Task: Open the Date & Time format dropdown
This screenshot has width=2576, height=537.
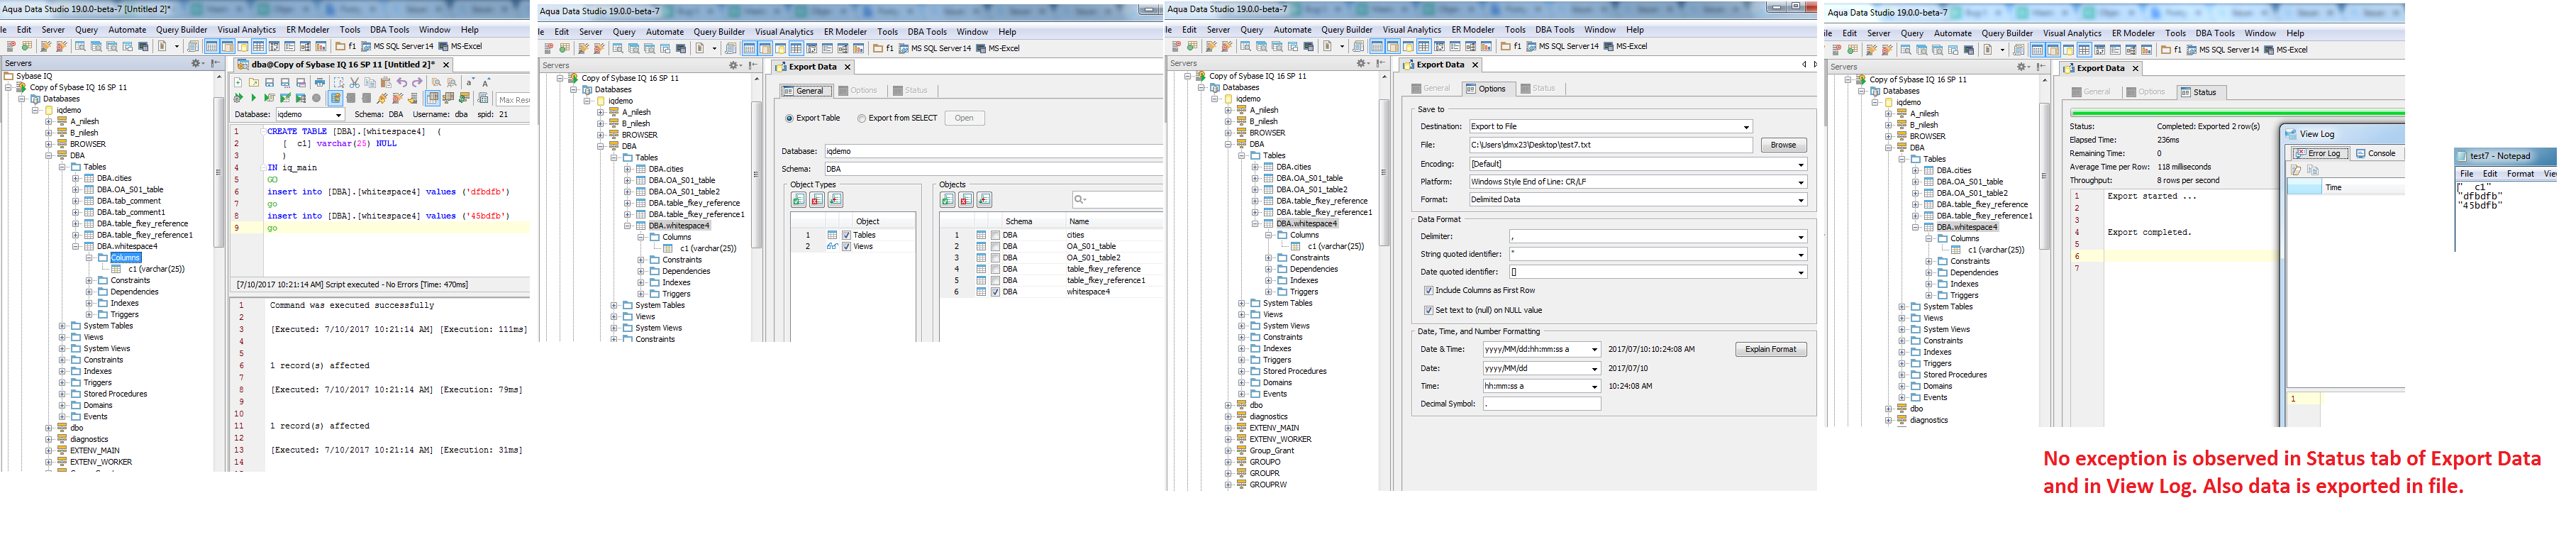Action: [x=1541, y=350]
